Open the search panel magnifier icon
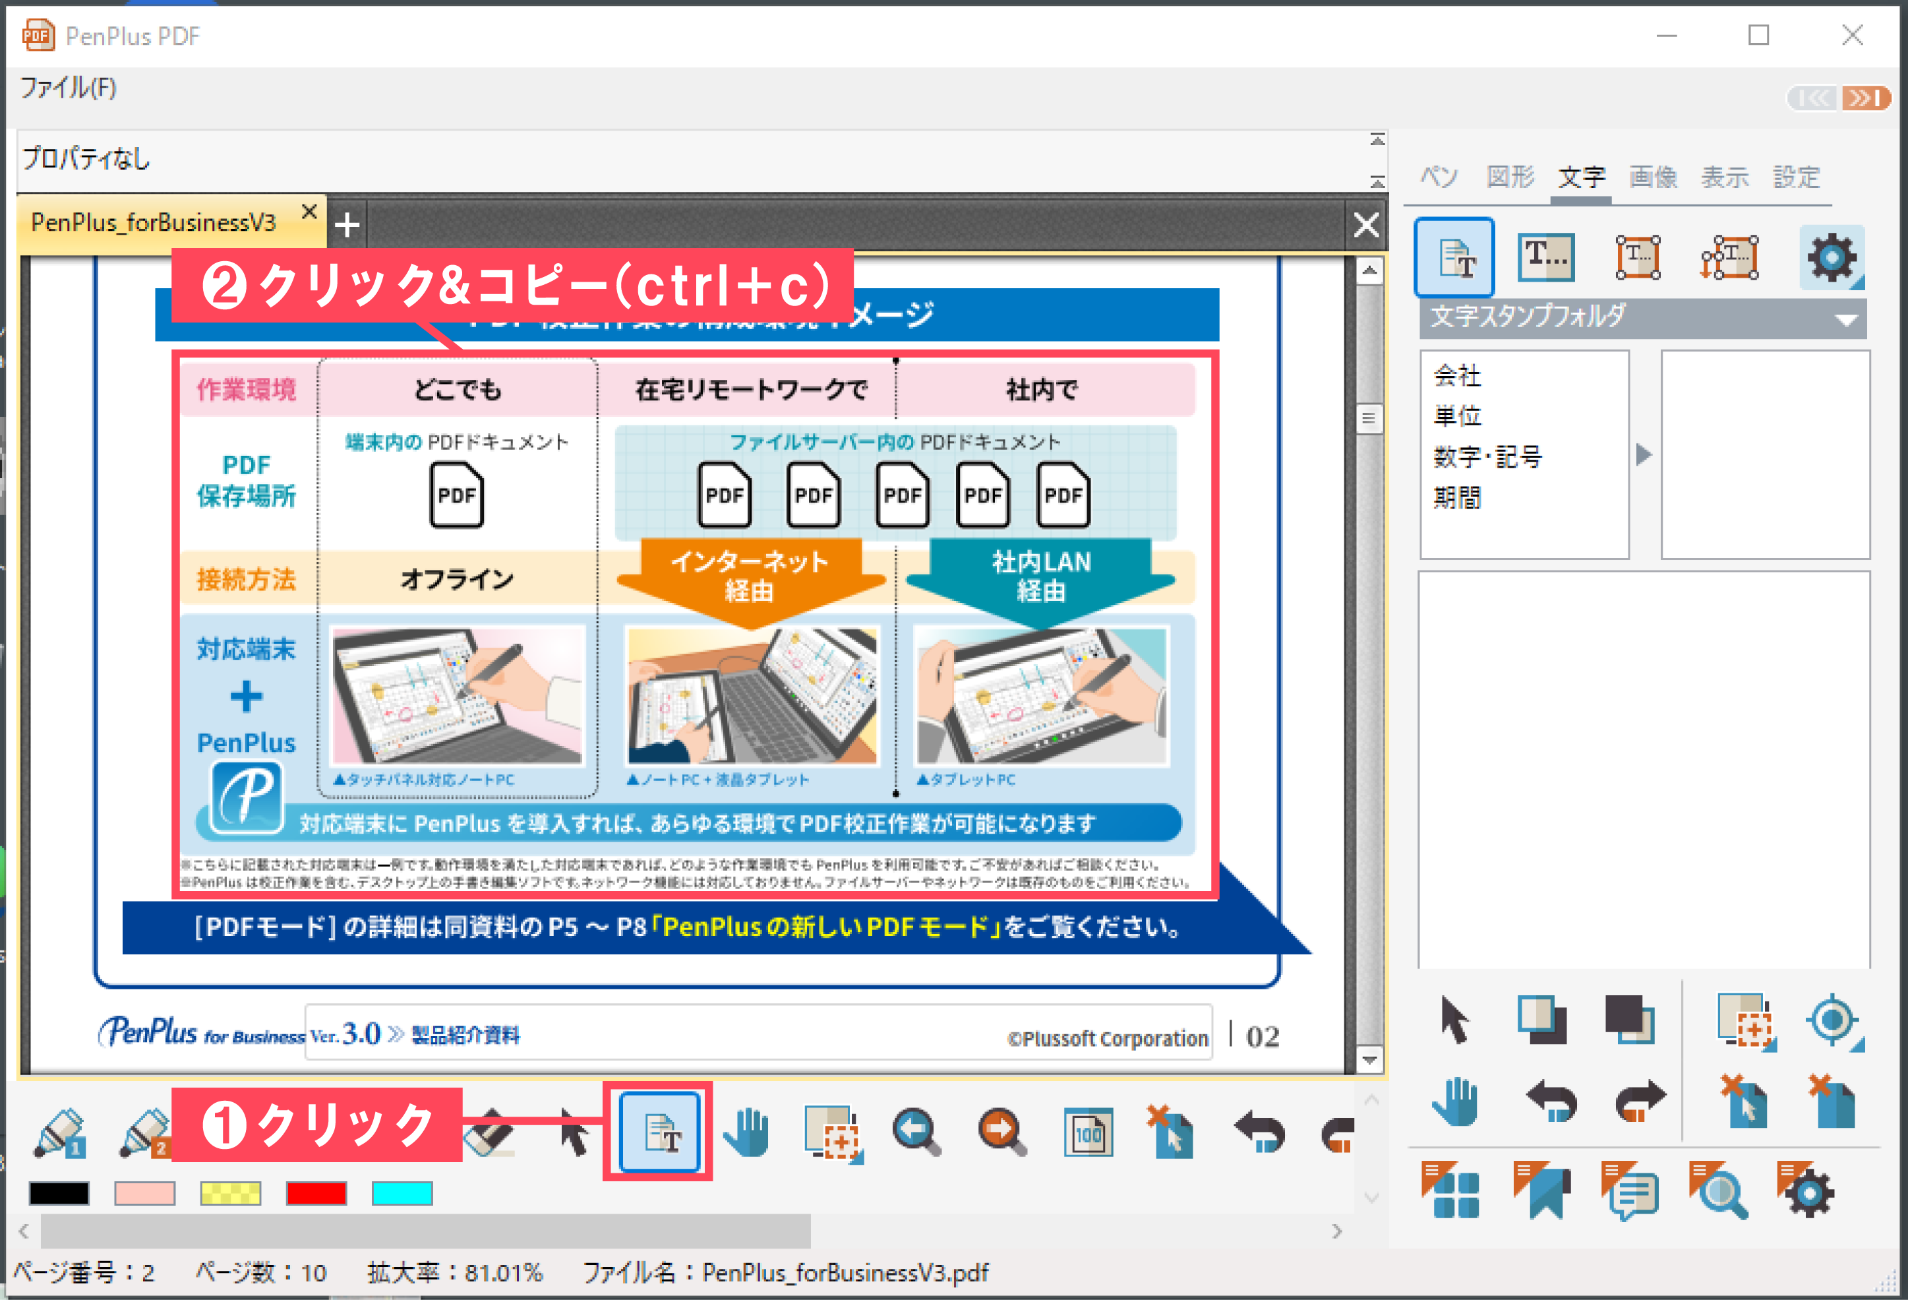 pyautogui.click(x=1718, y=1190)
